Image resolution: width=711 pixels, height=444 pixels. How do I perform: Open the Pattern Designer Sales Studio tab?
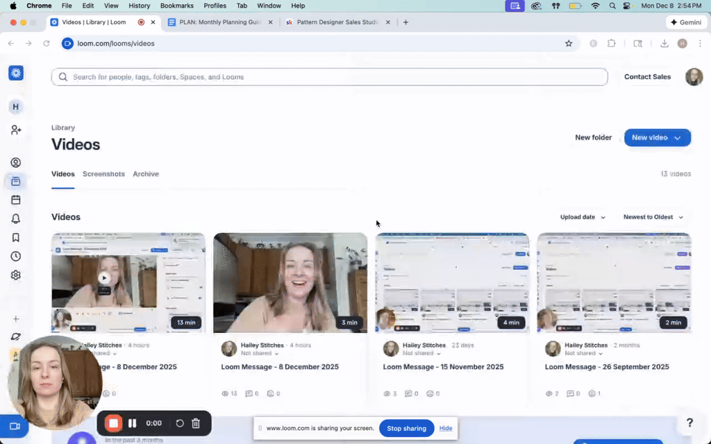(338, 22)
